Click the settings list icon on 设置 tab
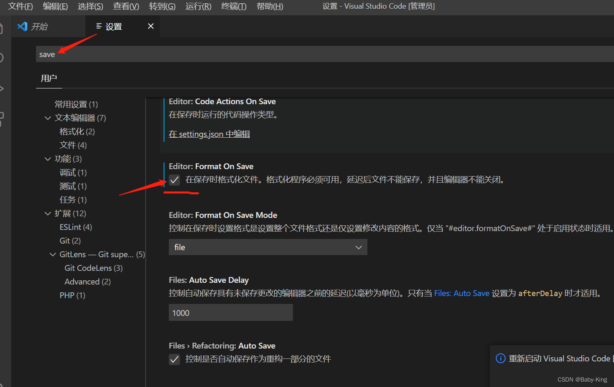614x387 pixels. tap(99, 26)
